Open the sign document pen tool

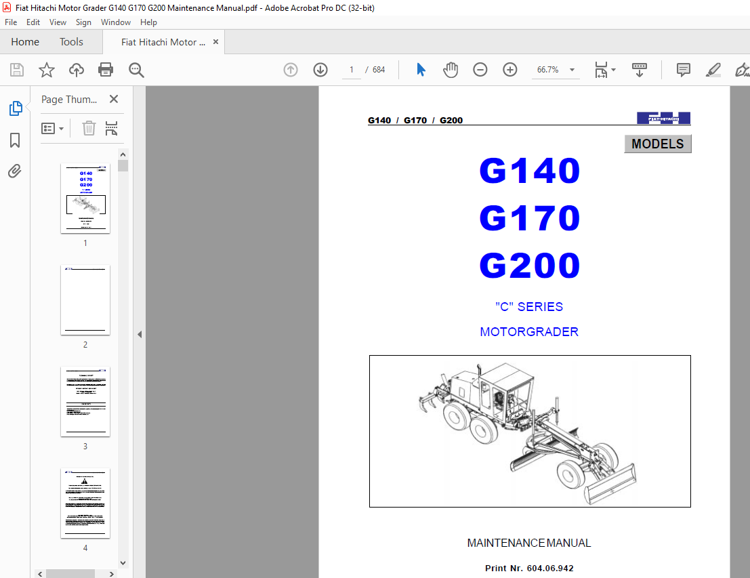click(743, 70)
